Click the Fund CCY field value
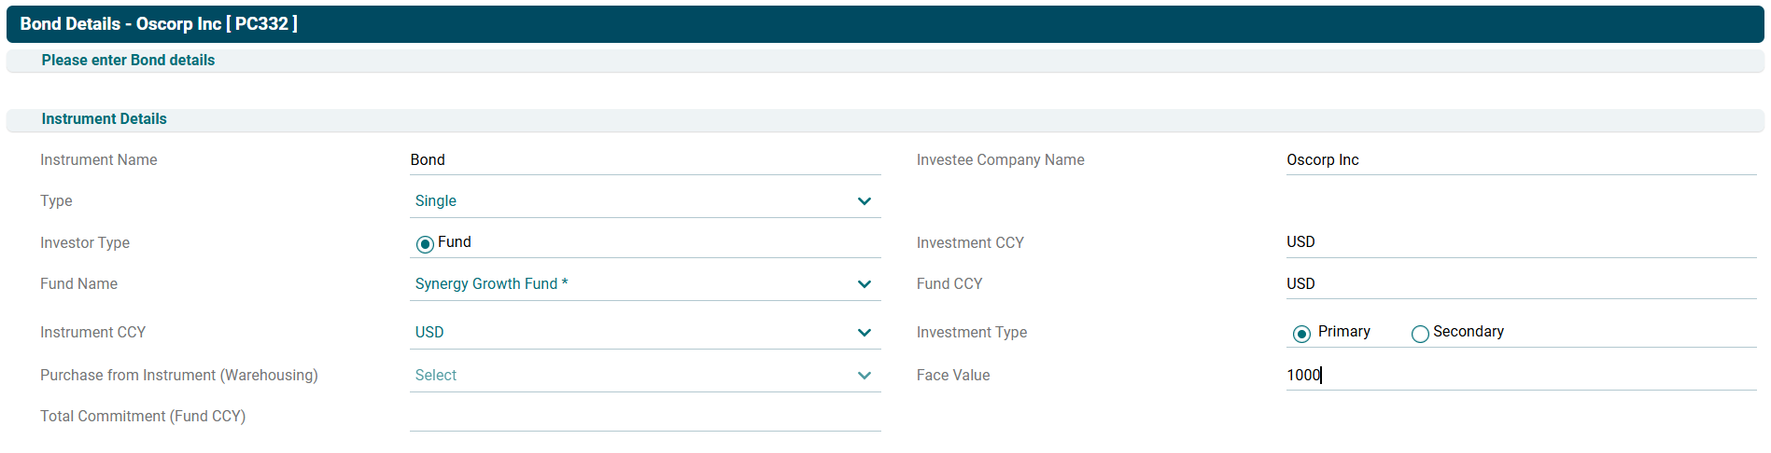This screenshot has height=453, width=1771. pos(1520,284)
